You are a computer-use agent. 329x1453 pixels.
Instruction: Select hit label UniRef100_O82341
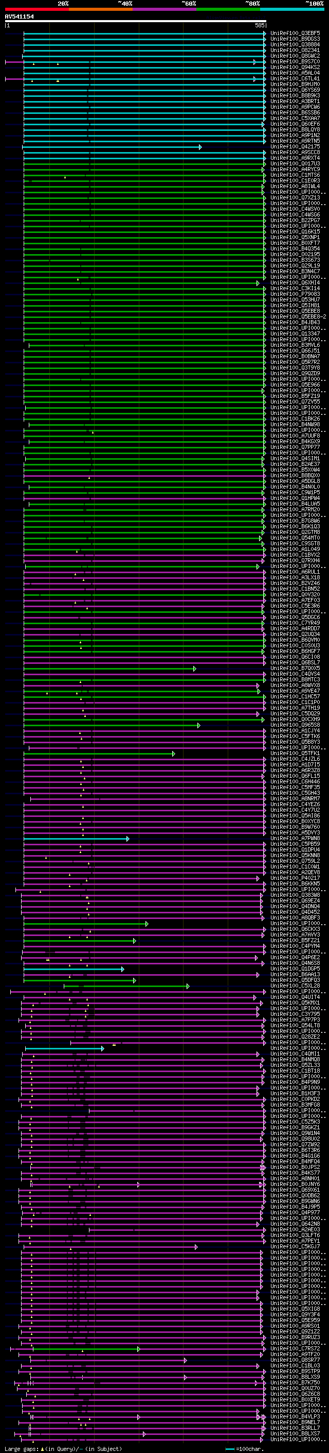(295, 50)
